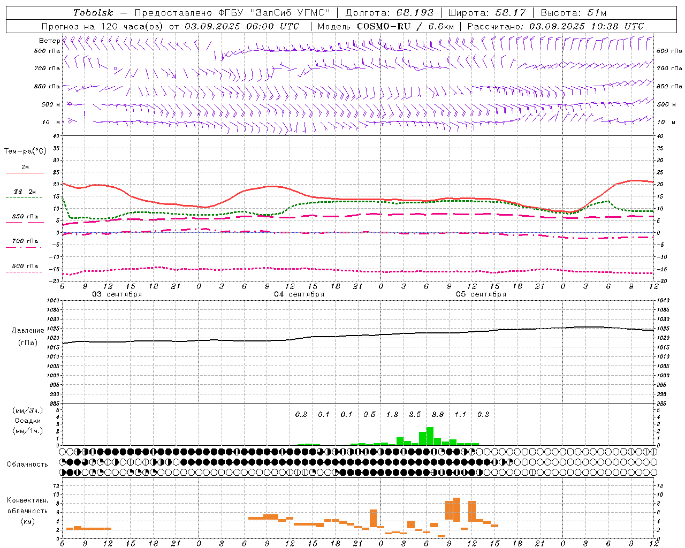Screen dimensions: 685x548
Task: Click the 'Td 2м' dew point legend label
Action: click(x=25, y=192)
